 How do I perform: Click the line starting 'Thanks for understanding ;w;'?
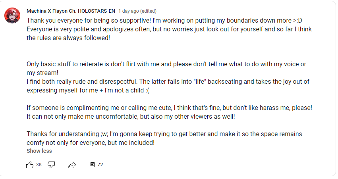pyautogui.click(x=164, y=134)
